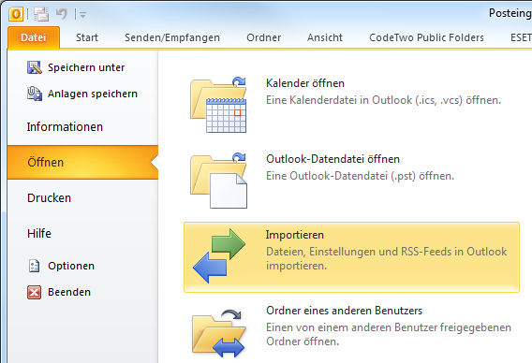Click the Importieren heading

click(295, 235)
